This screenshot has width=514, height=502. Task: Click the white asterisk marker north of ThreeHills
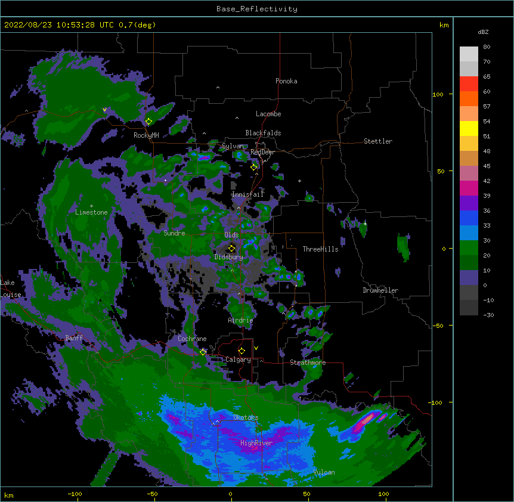click(x=299, y=181)
